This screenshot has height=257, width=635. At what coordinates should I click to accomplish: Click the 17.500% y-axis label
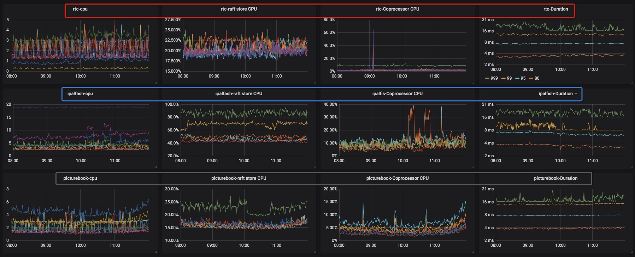pyautogui.click(x=173, y=61)
